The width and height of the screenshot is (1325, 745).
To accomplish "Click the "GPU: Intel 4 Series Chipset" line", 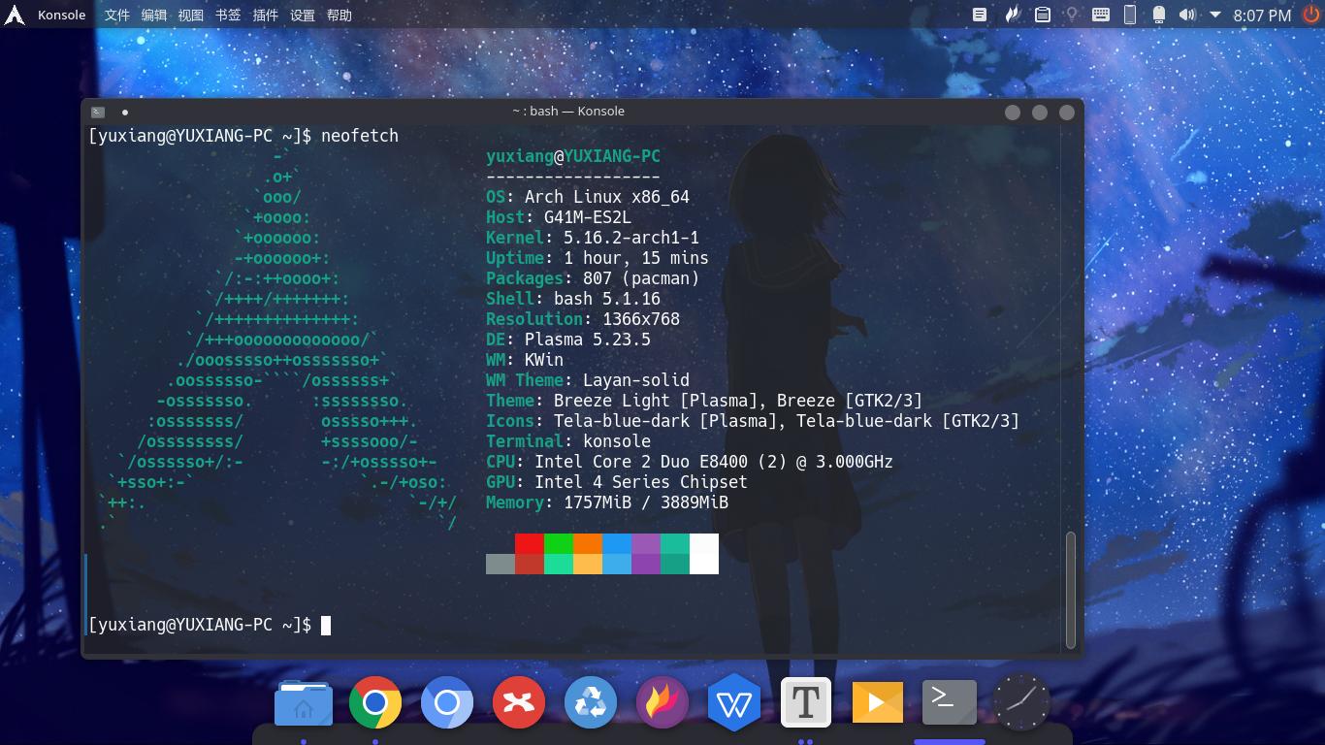I will click(617, 482).
